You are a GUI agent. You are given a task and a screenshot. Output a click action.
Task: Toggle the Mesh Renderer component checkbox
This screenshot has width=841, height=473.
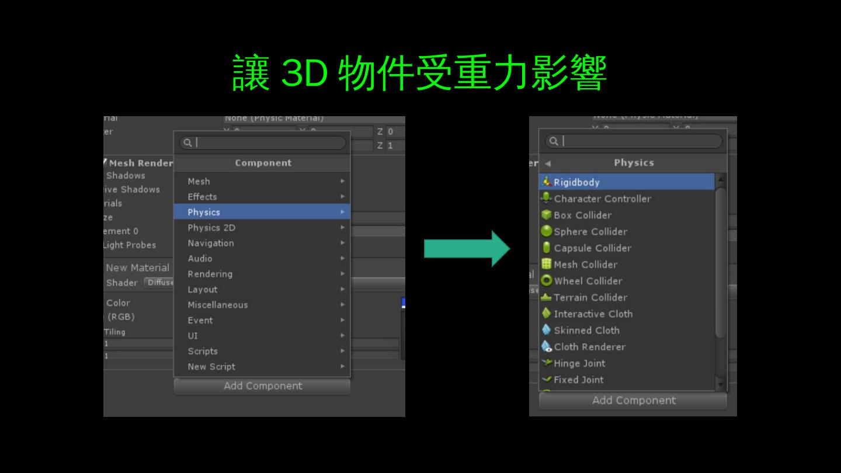pyautogui.click(x=105, y=163)
